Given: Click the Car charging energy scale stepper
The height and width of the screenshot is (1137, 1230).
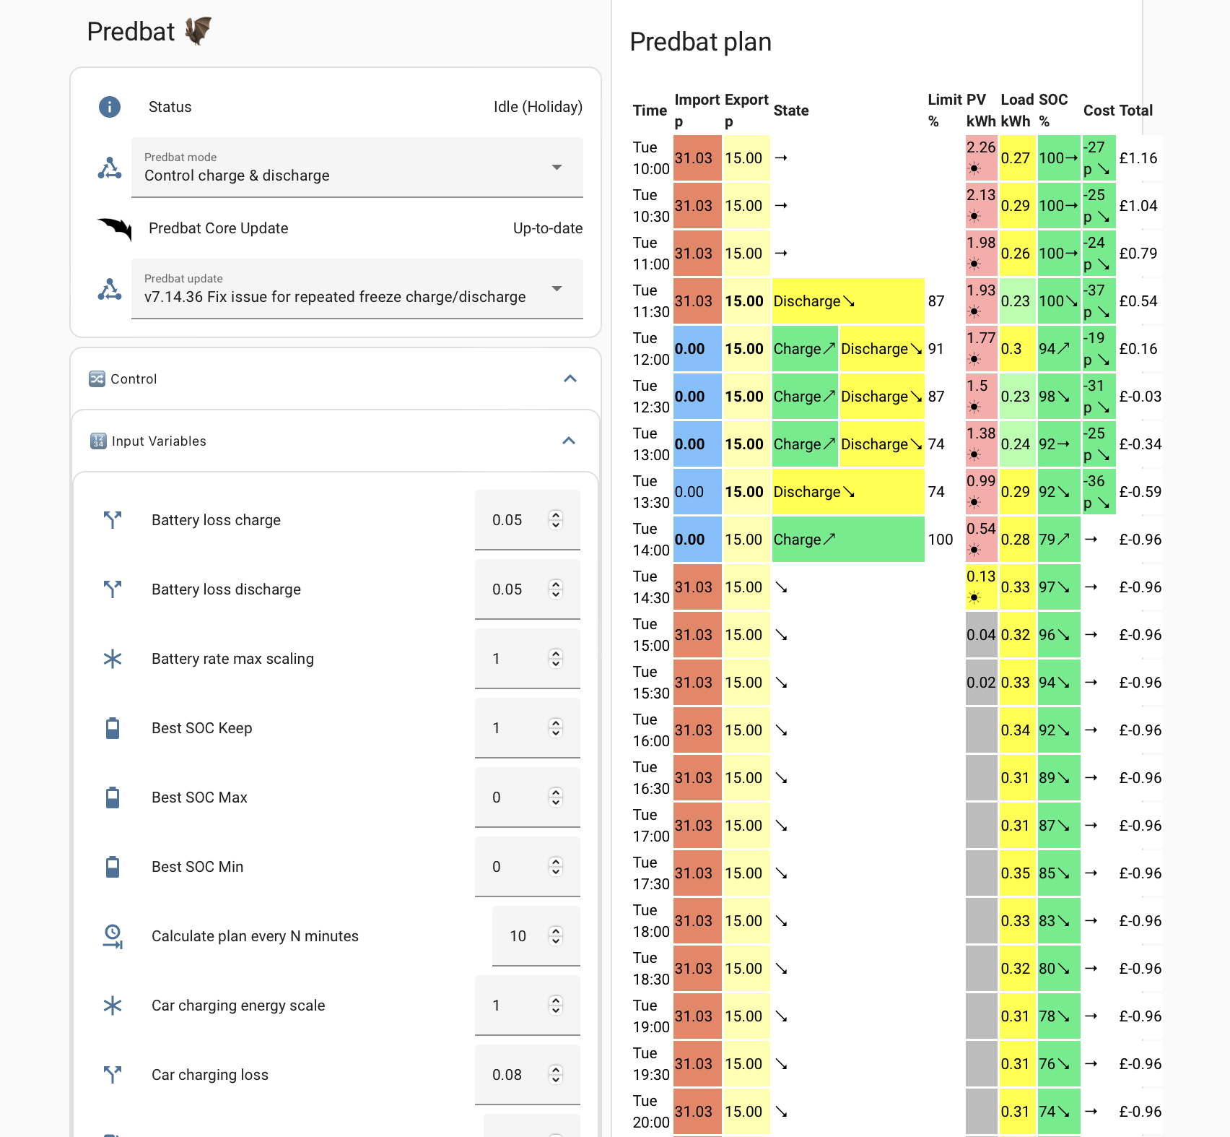Looking at the screenshot, I should tap(555, 1005).
